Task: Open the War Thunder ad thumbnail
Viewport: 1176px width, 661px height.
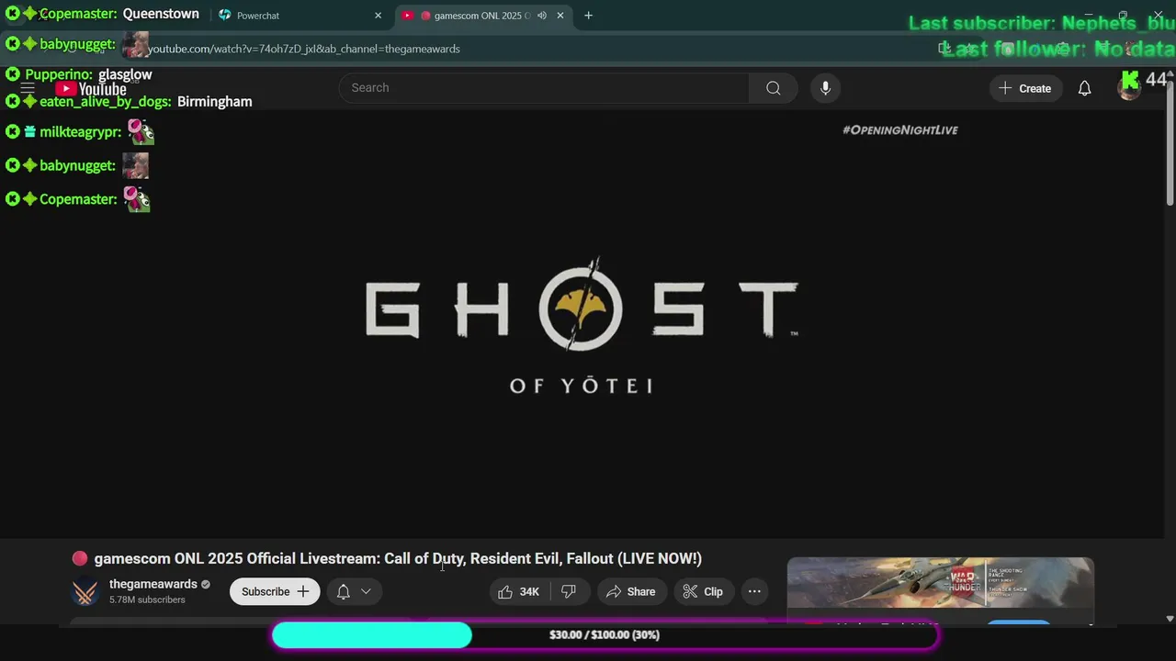Action: pos(941,583)
